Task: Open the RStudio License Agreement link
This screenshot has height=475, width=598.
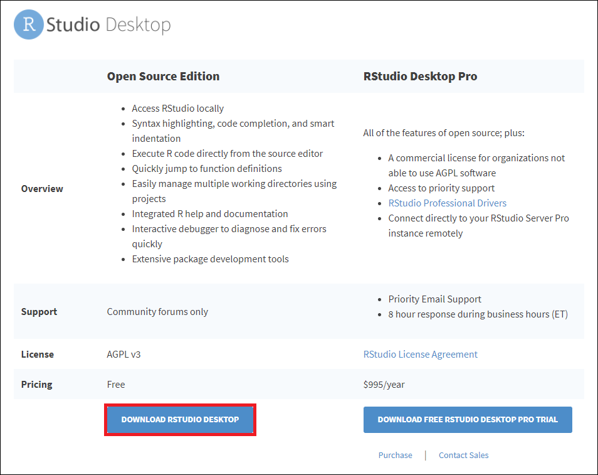Action: click(420, 355)
